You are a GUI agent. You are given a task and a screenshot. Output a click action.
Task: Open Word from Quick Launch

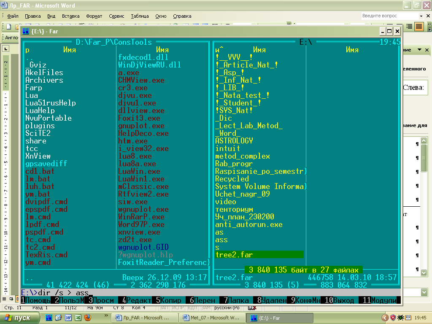[x=68, y=318]
